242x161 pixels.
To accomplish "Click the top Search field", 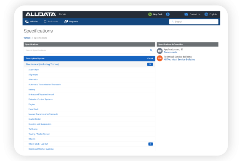I will tap(194, 22).
